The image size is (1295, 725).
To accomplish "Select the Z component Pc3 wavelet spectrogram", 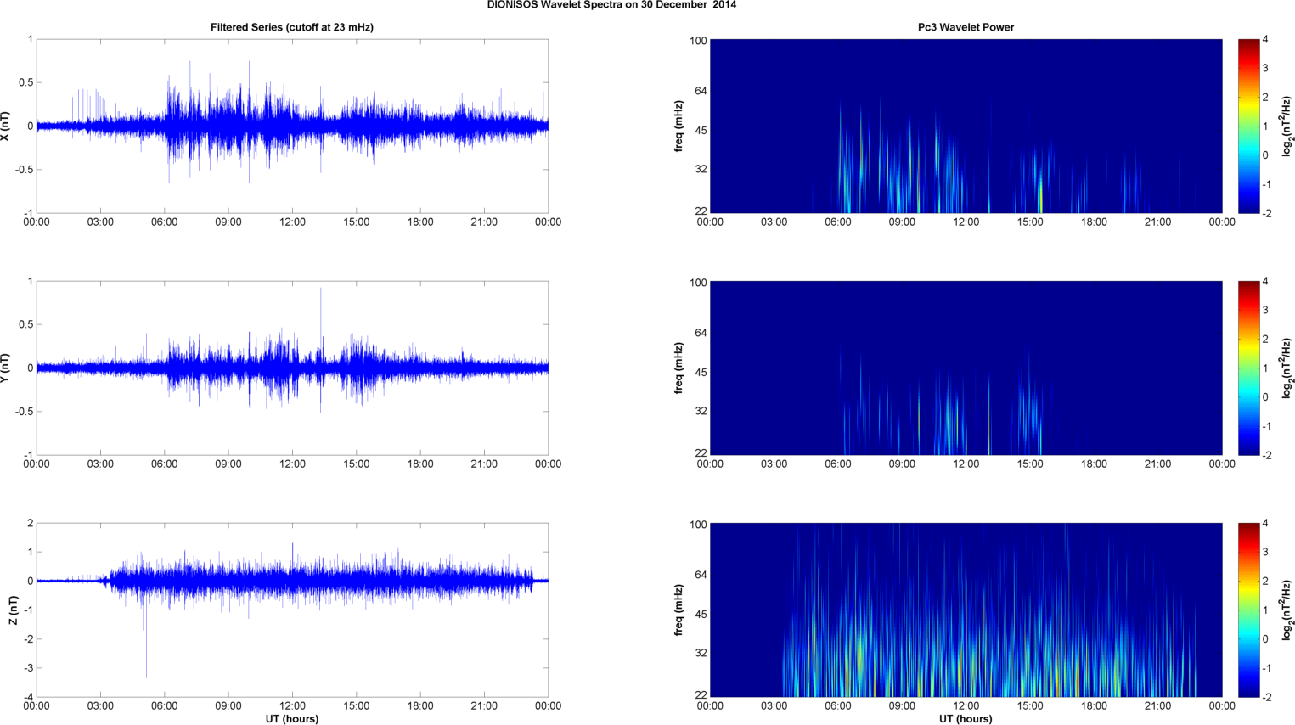I will click(x=966, y=610).
